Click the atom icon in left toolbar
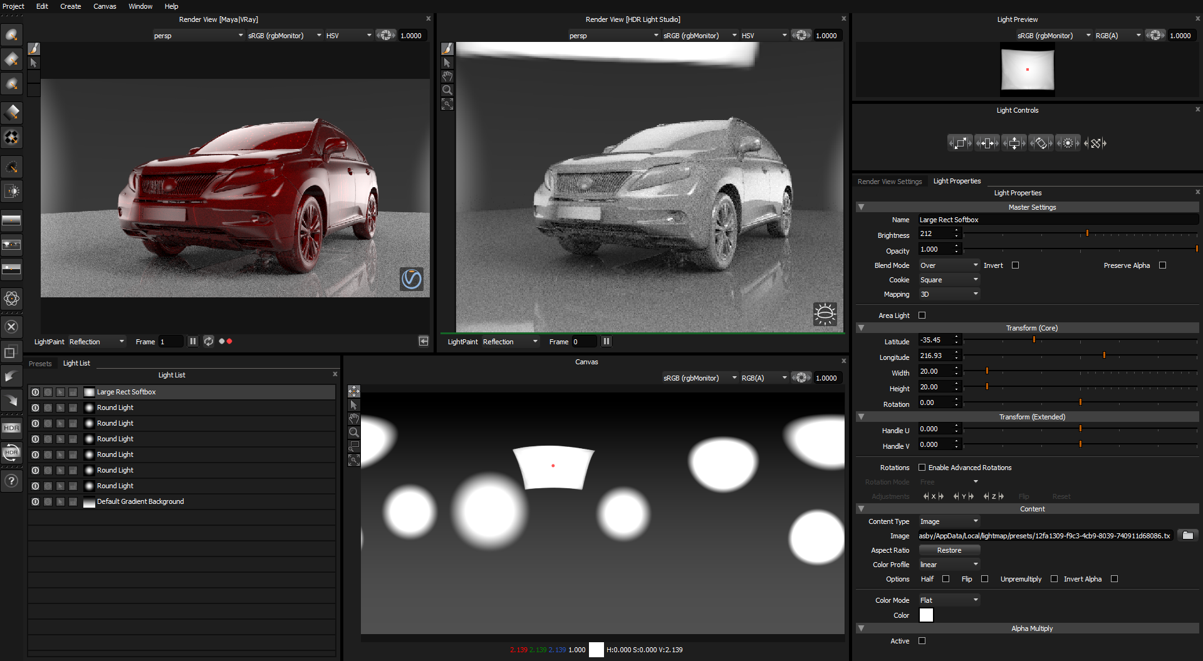The image size is (1203, 661). 12,299
